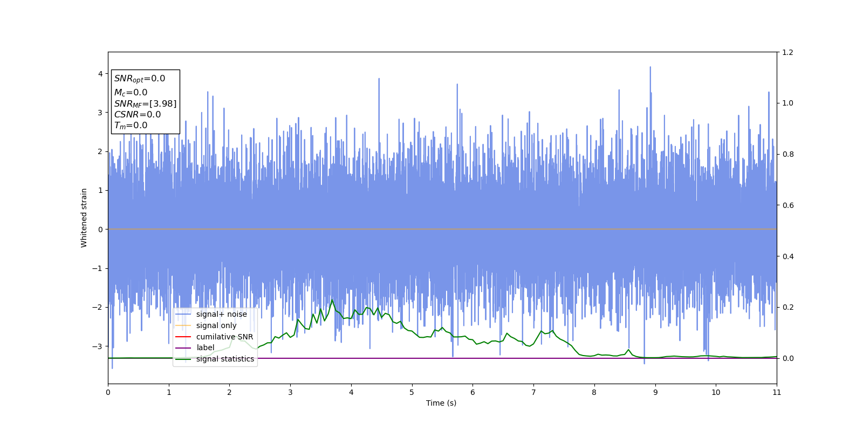
Task: Click the blue line swatch in legend
Action: [x=183, y=315]
